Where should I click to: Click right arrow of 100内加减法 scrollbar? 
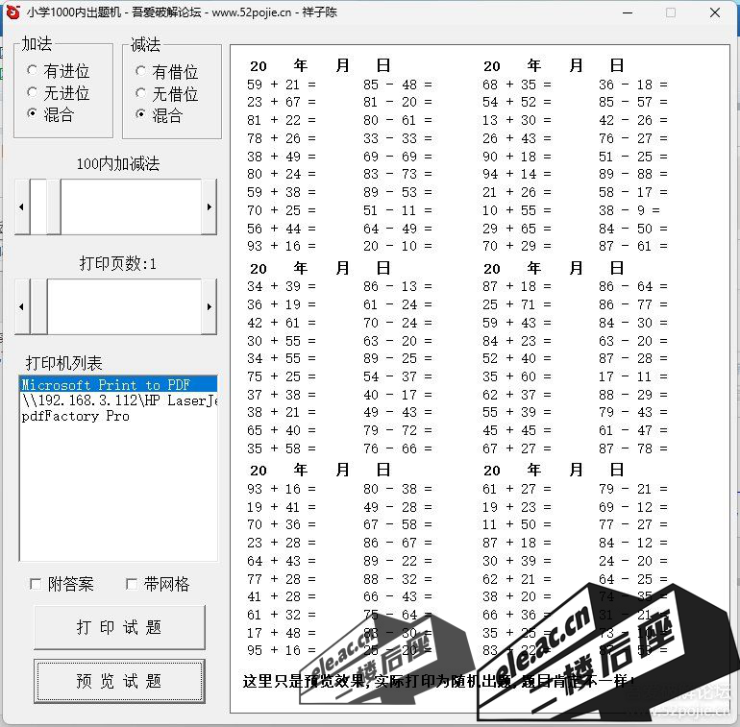click(210, 206)
